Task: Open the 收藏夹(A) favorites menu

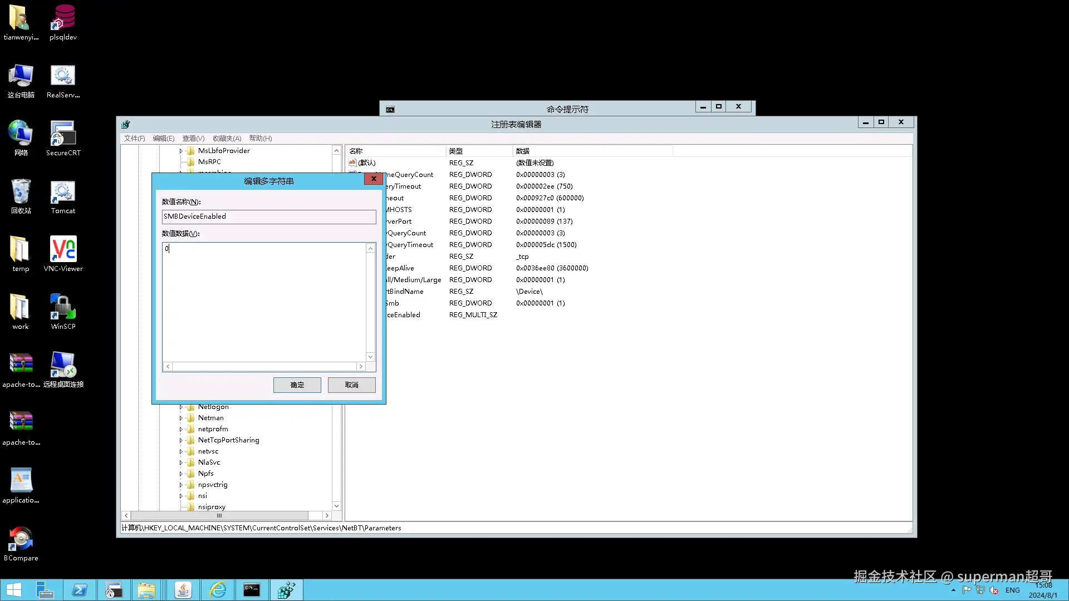Action: 227,139
